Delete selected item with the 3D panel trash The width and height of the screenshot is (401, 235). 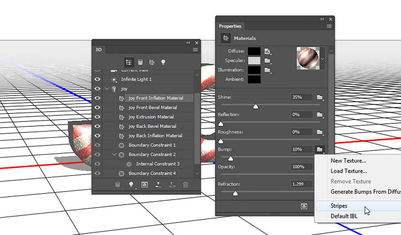point(186,185)
